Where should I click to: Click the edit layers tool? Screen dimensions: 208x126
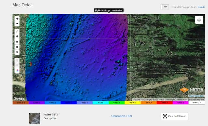click(x=17, y=60)
